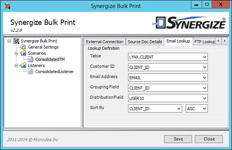
Task: Click the Synergize root node icon in tree
Action: click(16, 41)
